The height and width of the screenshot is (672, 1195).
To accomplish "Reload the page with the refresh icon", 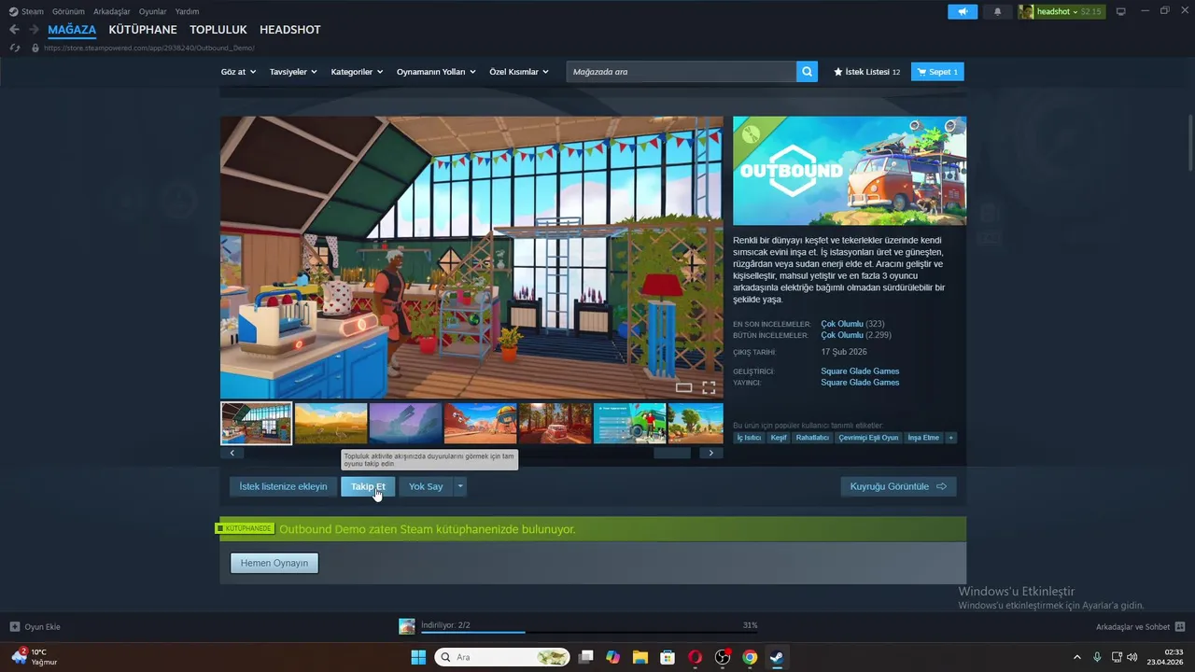I will pyautogui.click(x=14, y=48).
